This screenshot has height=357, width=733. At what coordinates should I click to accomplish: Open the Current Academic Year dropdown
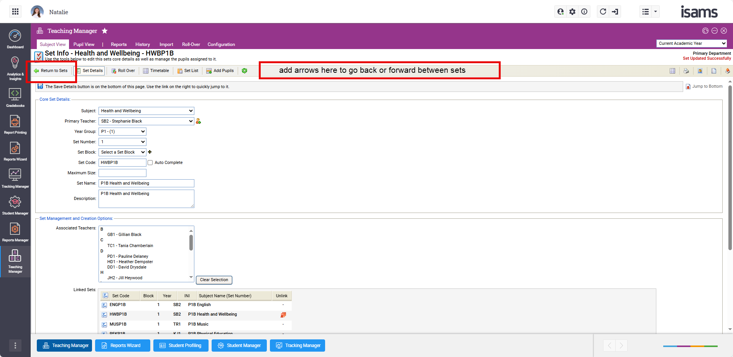692,44
